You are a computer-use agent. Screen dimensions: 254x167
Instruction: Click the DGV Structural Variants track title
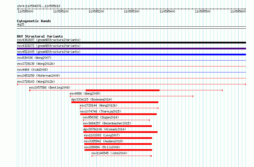(x=40, y=36)
